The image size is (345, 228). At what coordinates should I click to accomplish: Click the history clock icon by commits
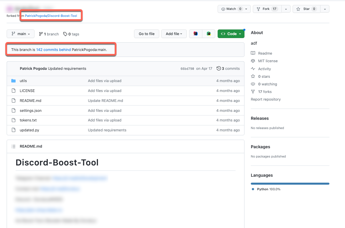point(219,68)
